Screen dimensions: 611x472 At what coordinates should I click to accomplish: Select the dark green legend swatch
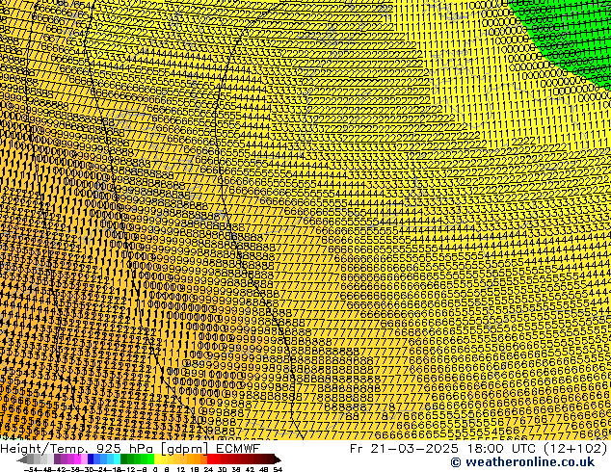coord(124,459)
